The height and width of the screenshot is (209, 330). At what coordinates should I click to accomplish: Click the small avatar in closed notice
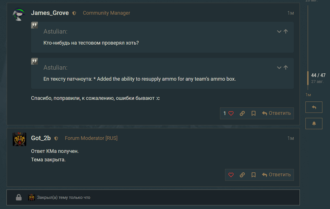pos(31,197)
